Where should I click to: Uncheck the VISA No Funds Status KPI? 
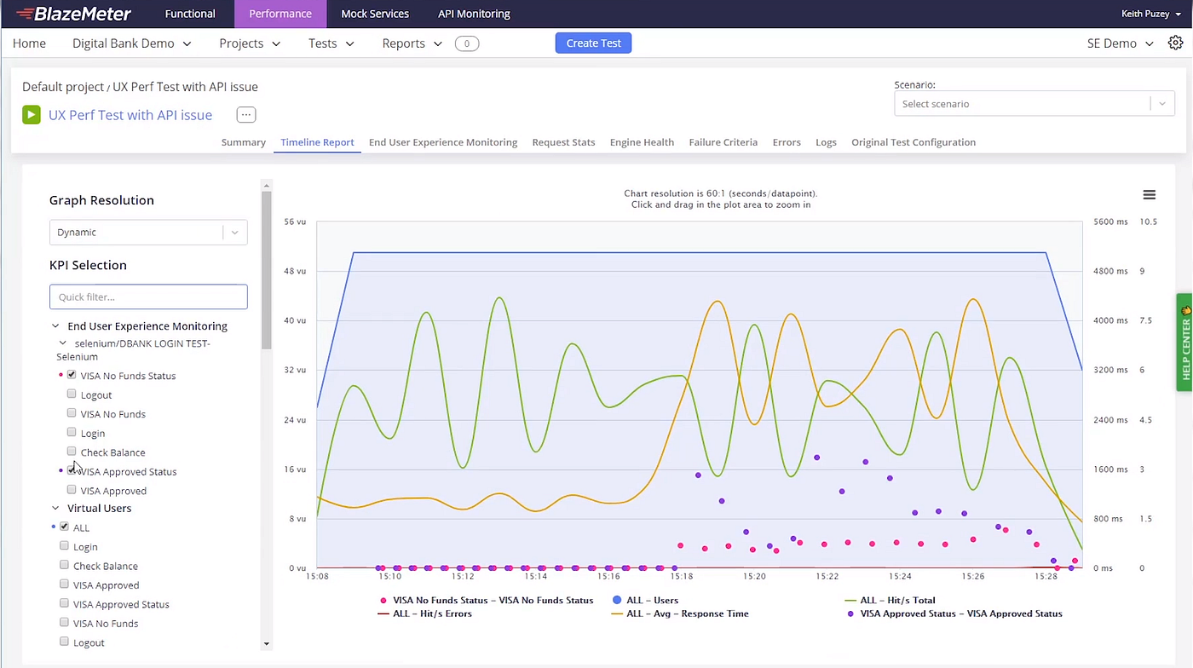[x=72, y=375]
